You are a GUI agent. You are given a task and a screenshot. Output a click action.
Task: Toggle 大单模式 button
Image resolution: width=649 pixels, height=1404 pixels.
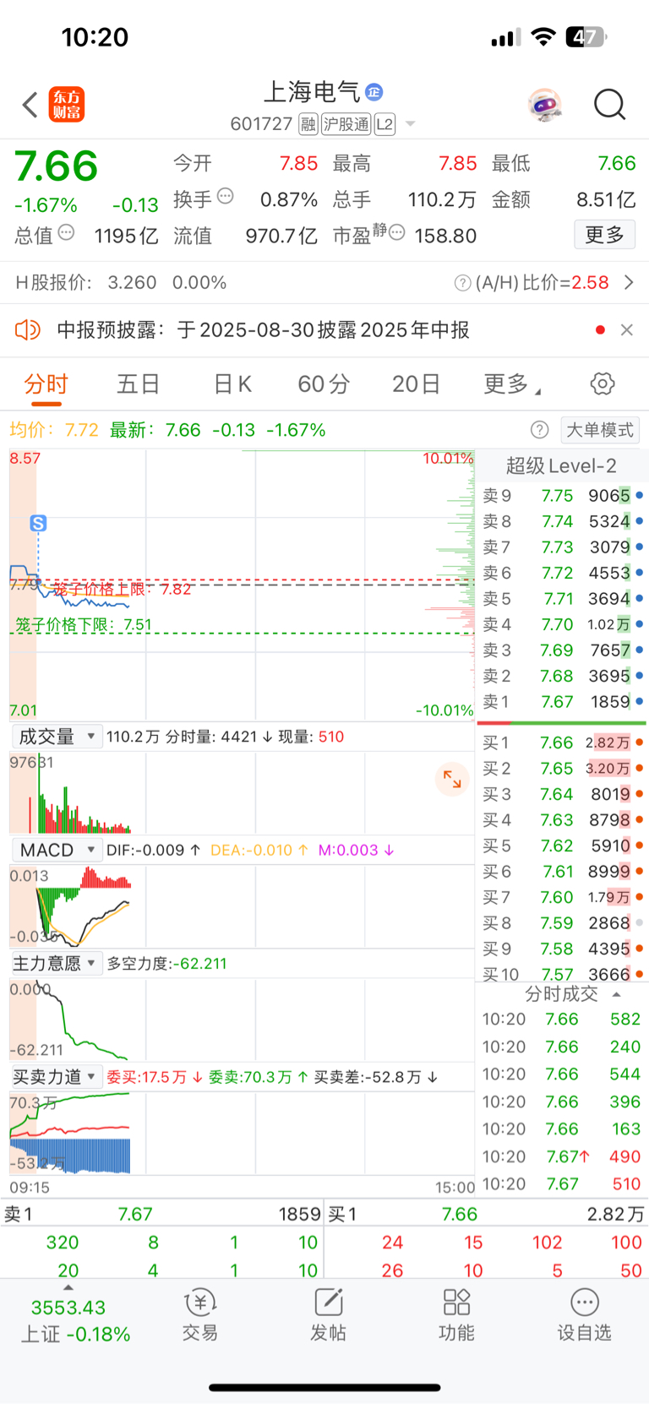pyautogui.click(x=599, y=430)
